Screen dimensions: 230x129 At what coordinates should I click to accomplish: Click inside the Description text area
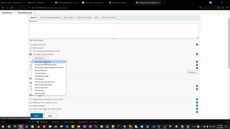click(114, 31)
